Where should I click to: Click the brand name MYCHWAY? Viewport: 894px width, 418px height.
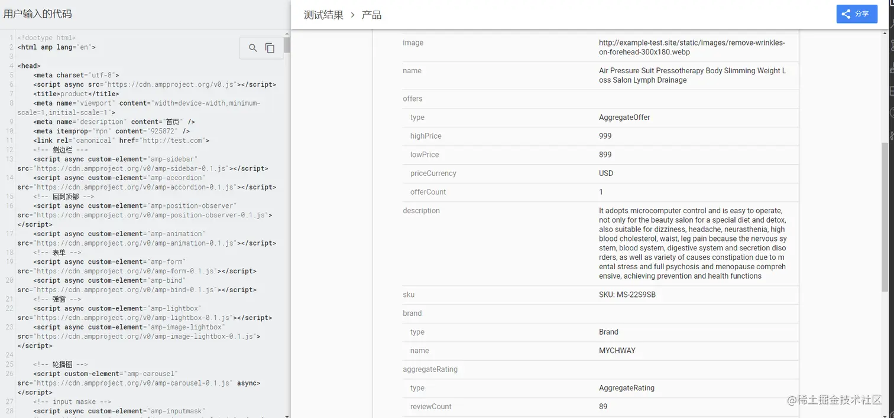click(x=617, y=351)
